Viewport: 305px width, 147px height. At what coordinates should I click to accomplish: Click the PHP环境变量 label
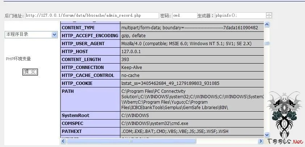tap(18, 59)
